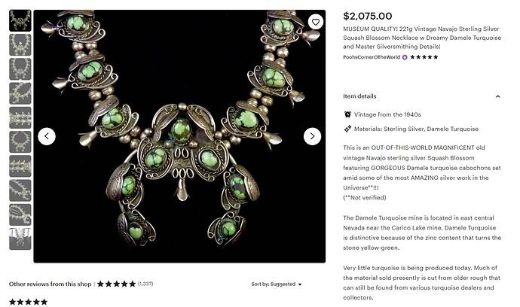Collapse the Item details section
Viewport: 520px width, 307px height.
(x=497, y=96)
